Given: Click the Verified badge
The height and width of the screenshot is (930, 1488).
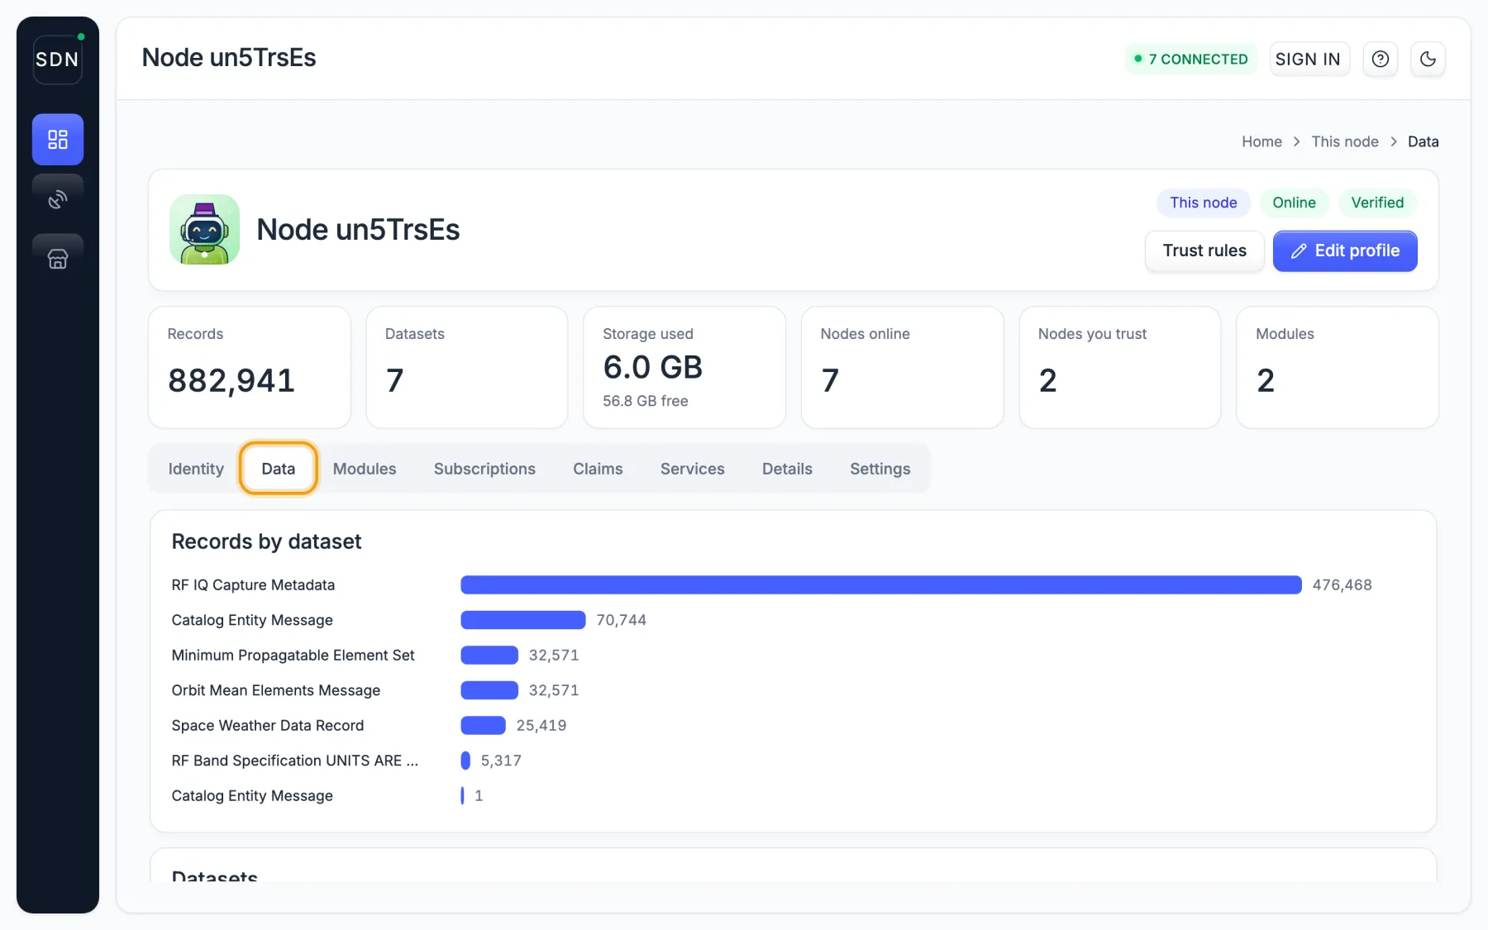Looking at the screenshot, I should (1377, 203).
